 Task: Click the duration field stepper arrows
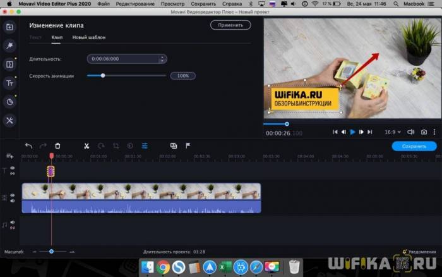pyautogui.click(x=163, y=59)
